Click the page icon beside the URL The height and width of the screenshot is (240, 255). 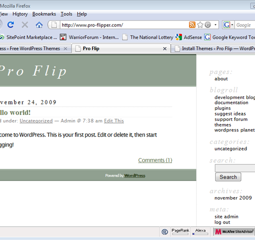pos(54,25)
